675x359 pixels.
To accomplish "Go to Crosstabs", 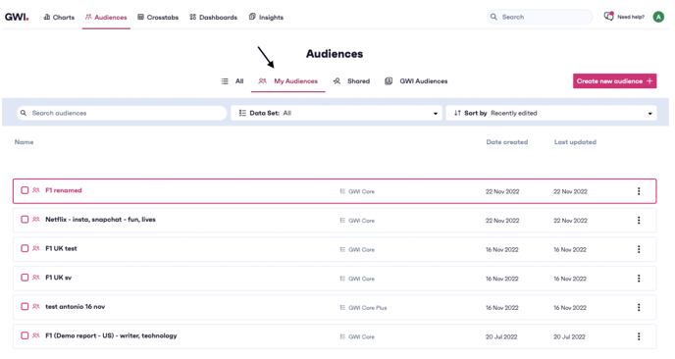I will pos(158,18).
